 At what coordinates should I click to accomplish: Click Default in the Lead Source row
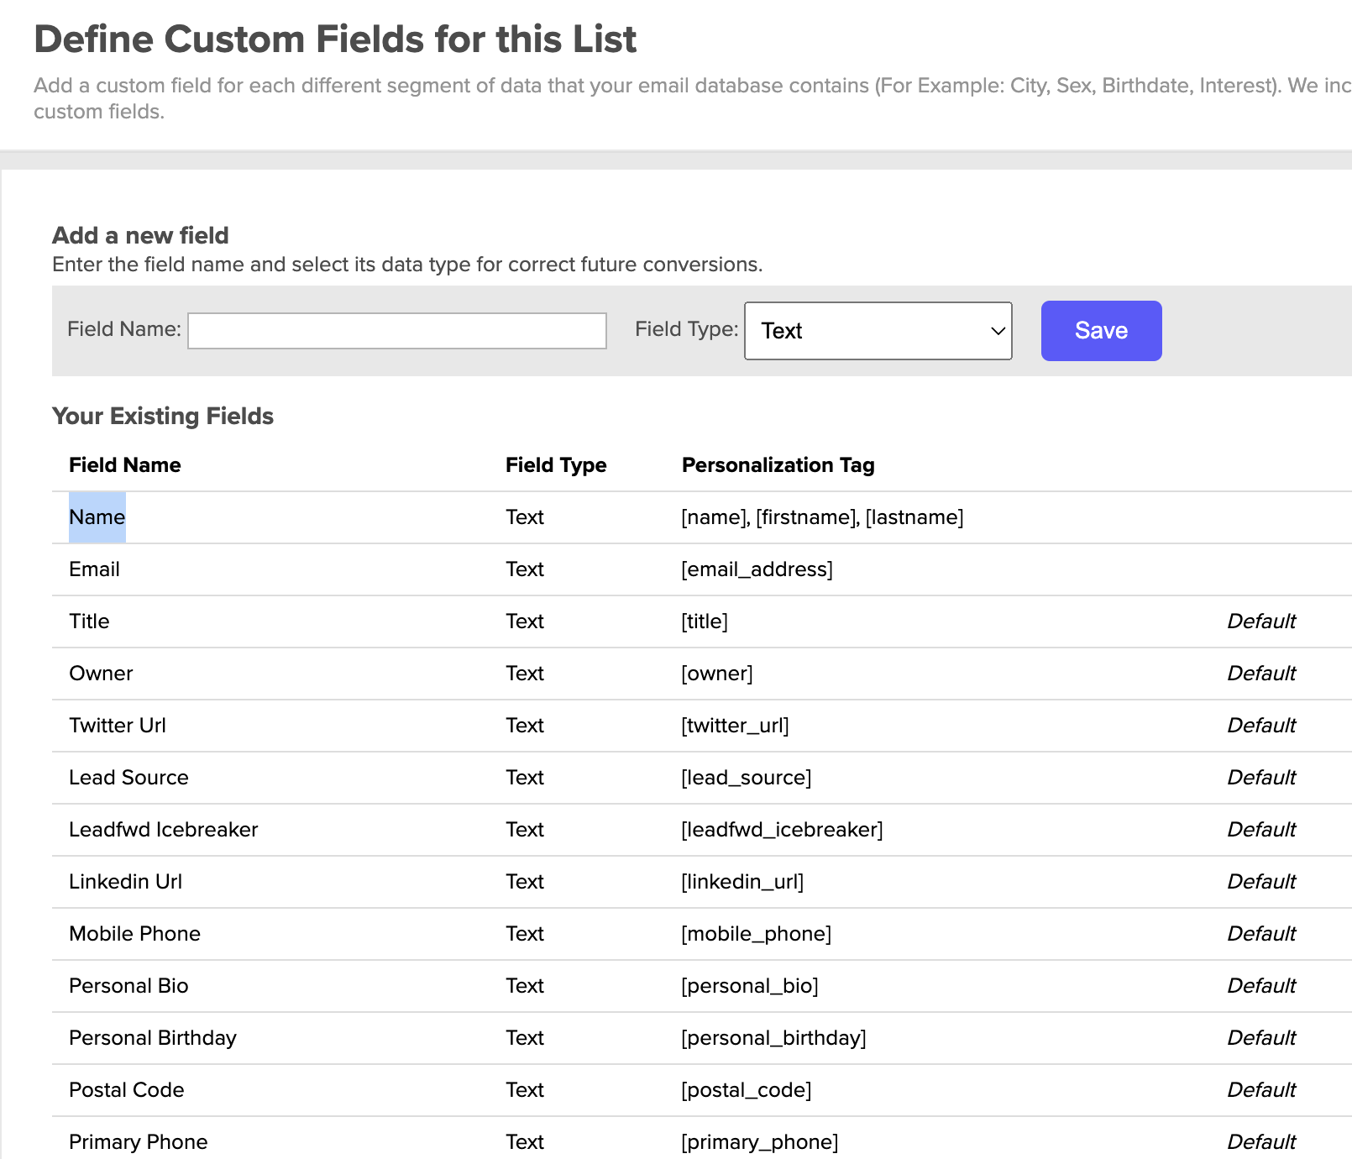pyautogui.click(x=1261, y=778)
